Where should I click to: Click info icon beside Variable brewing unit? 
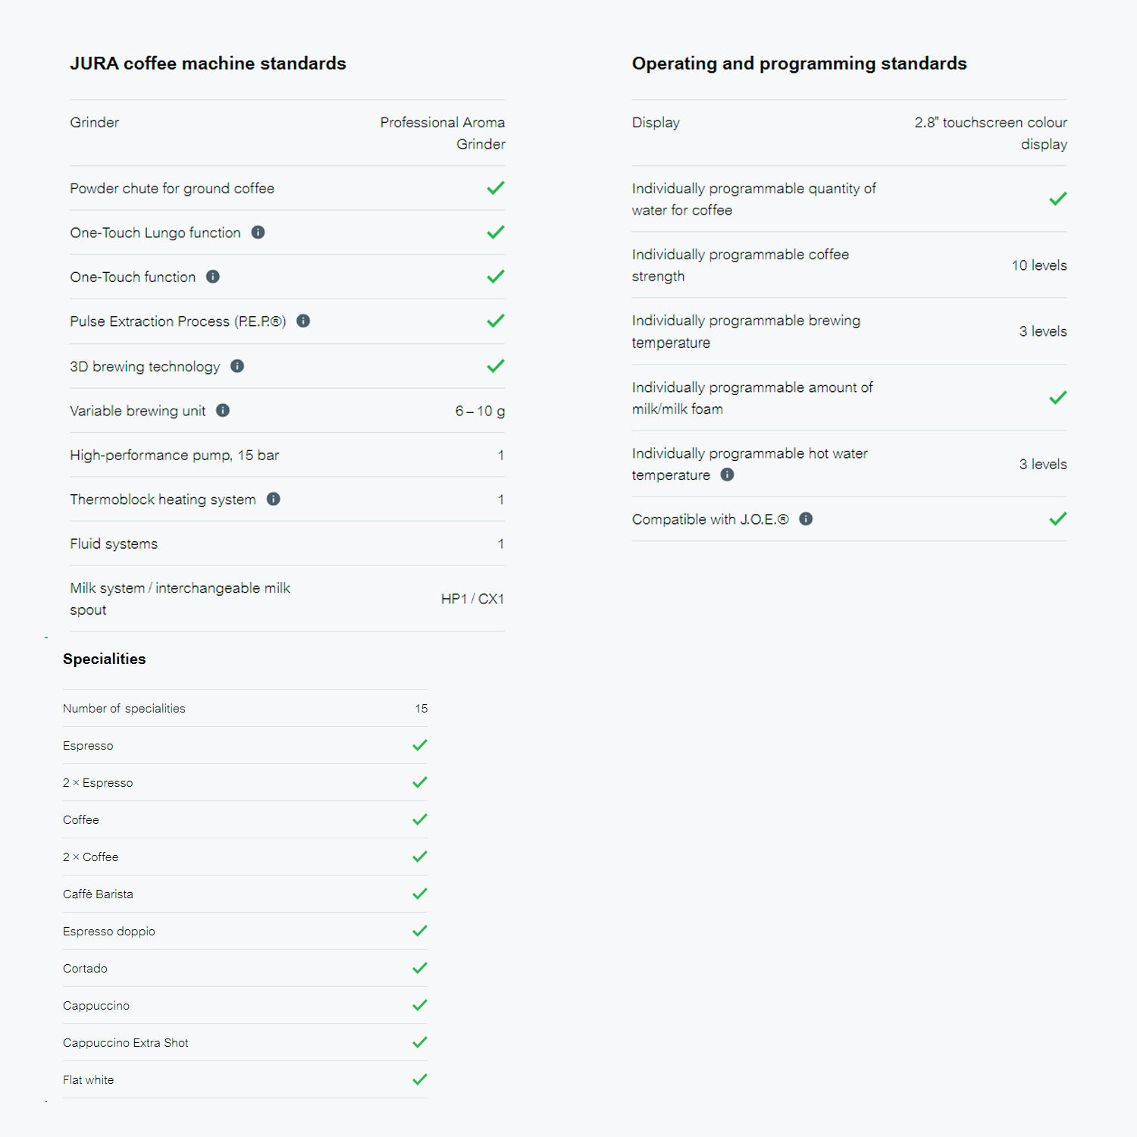pyautogui.click(x=223, y=411)
